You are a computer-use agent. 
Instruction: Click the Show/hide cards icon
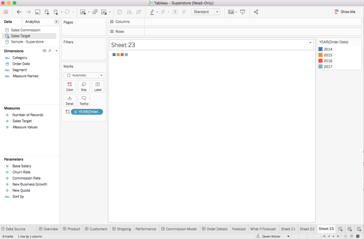pos(231,12)
